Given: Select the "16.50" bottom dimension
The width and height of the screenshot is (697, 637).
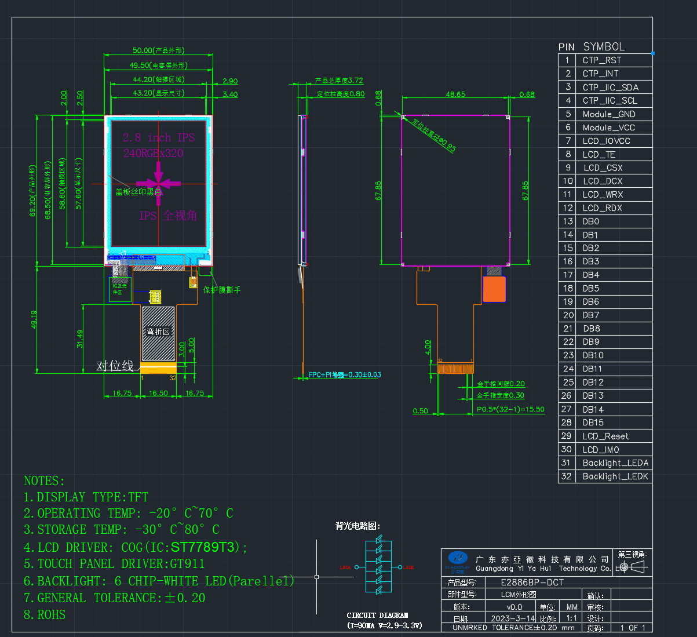Looking at the screenshot, I should click(158, 393).
